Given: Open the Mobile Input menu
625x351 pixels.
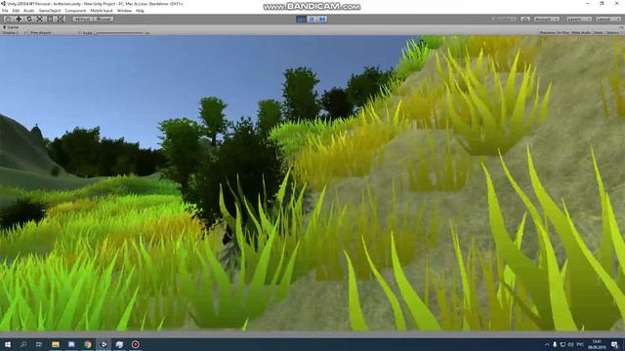Looking at the screenshot, I should (102, 11).
